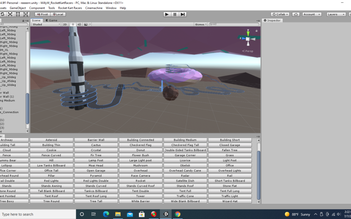Click the Y axis on the orientation gizmo

click(x=248, y=33)
